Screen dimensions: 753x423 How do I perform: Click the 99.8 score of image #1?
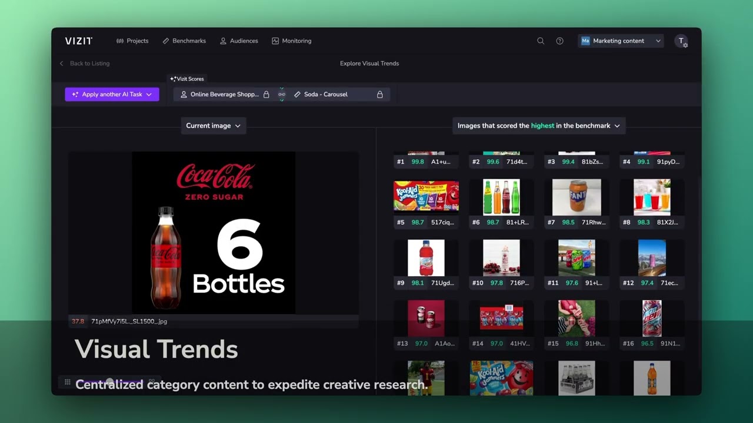[x=418, y=162]
